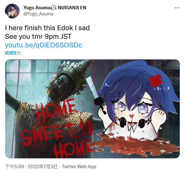Screen dimensions: 185x174
Task: Click the 下午5:59 timestamp
Action: coord(15,167)
